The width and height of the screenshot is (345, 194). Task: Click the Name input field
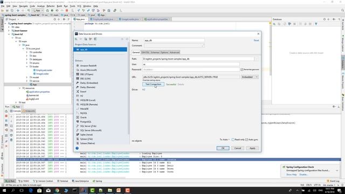click(x=174, y=40)
